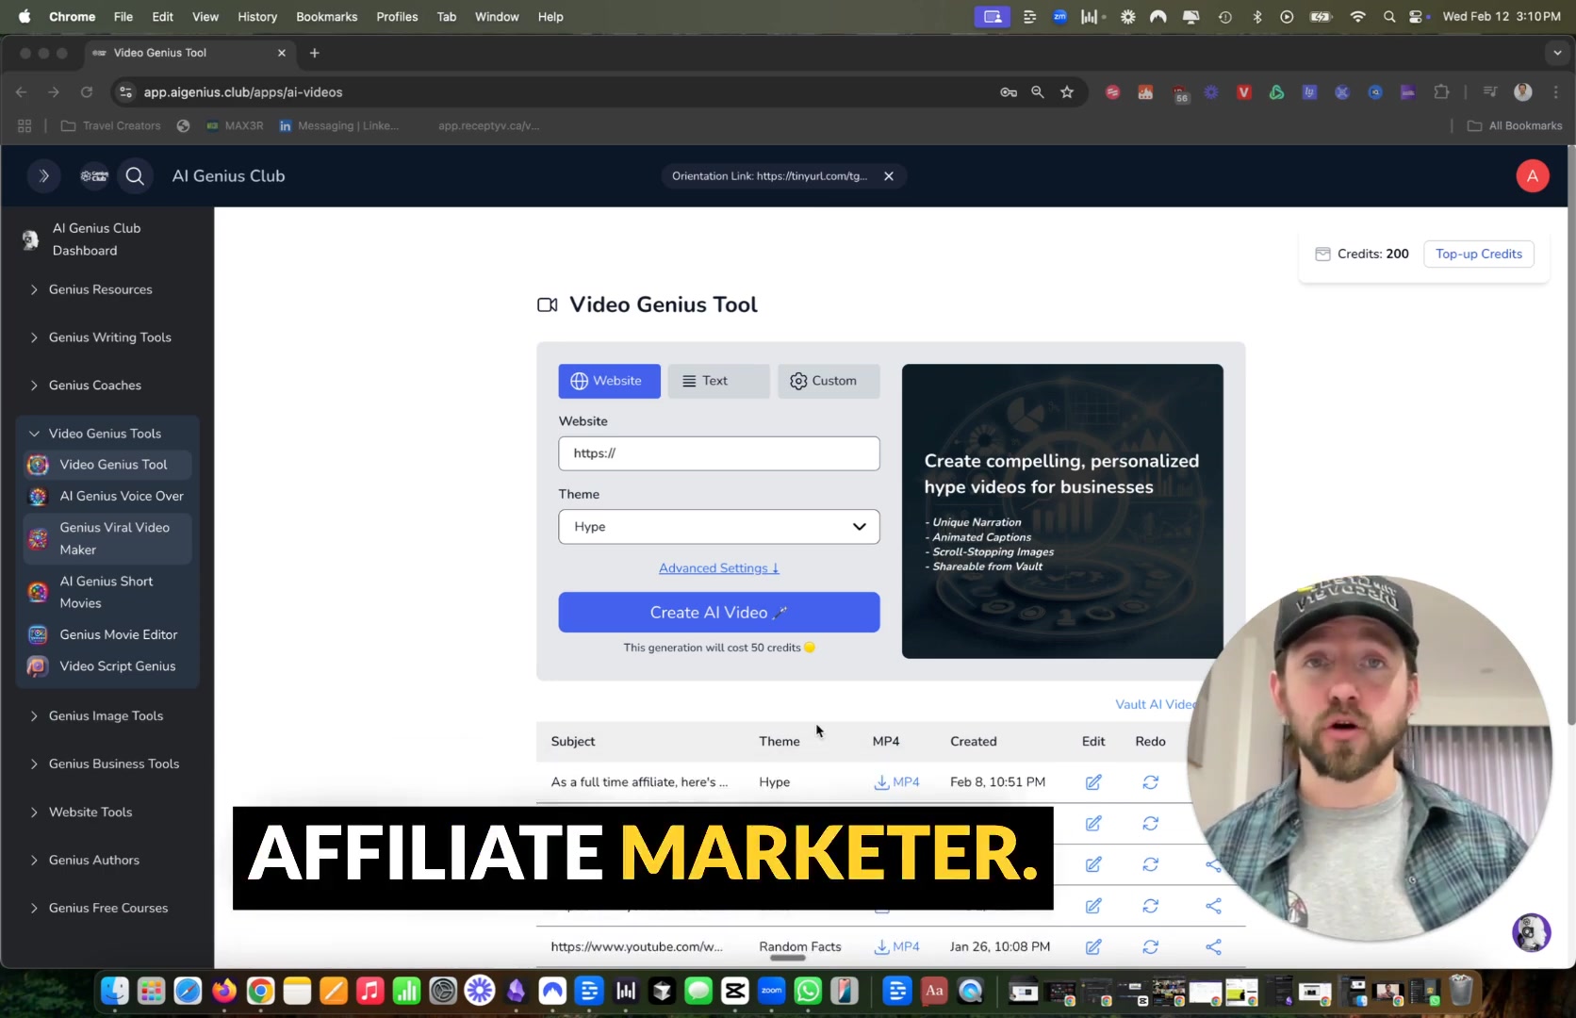Open the Chrome tab search dropdown arrow

[1557, 53]
